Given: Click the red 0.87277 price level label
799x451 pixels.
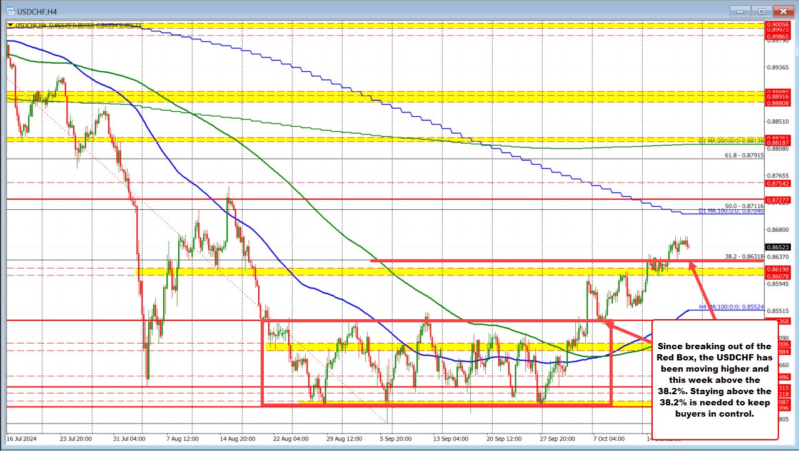Looking at the screenshot, I should pyautogui.click(x=778, y=200).
